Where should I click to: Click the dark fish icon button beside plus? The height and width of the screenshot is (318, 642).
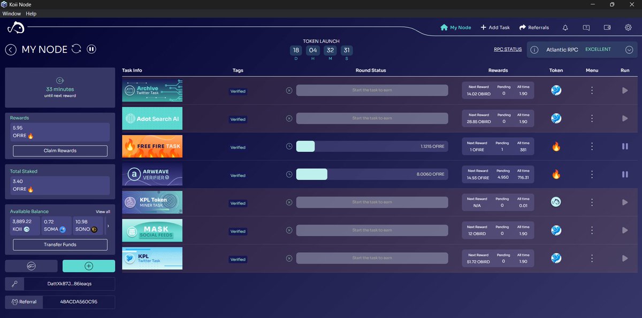31,266
